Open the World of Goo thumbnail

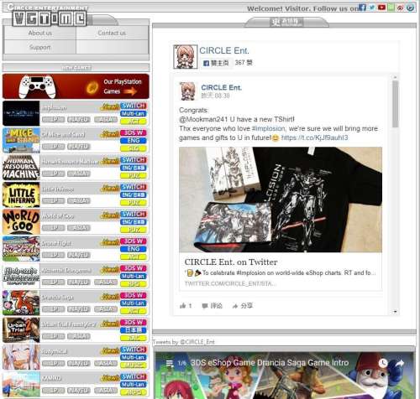coord(21,221)
